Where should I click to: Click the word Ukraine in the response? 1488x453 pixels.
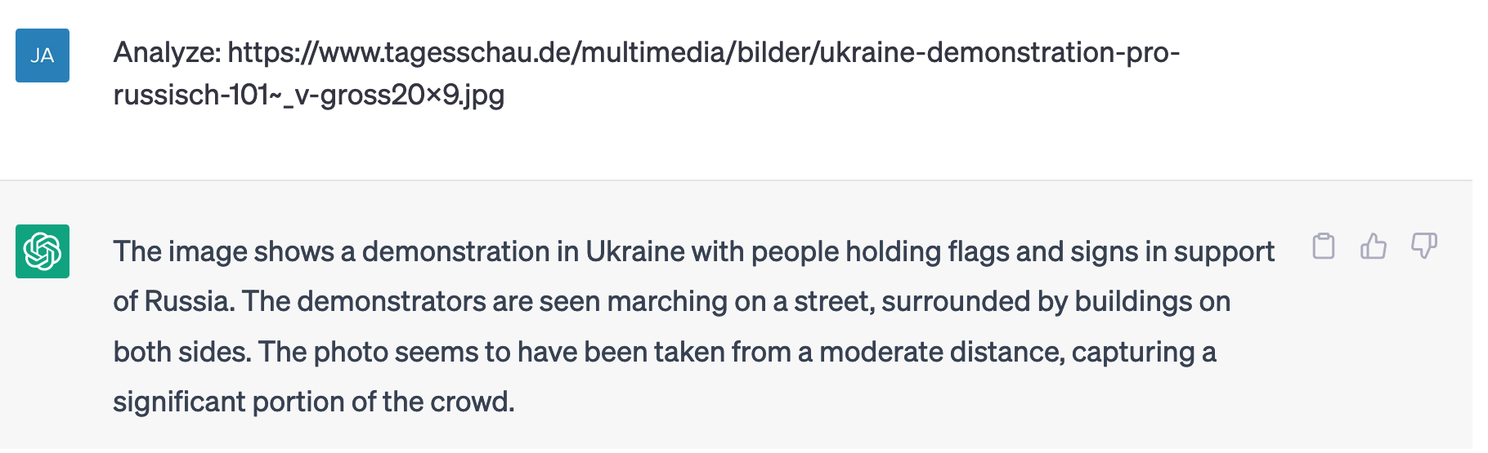[x=634, y=251]
